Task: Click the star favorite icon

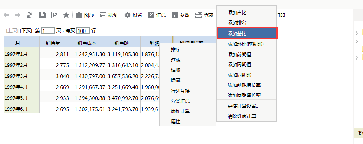Action: [x=66, y=15]
